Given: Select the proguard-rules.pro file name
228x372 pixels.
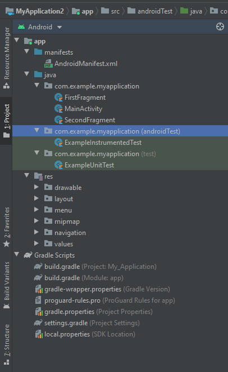Looking at the screenshot, I should tap(72, 300).
